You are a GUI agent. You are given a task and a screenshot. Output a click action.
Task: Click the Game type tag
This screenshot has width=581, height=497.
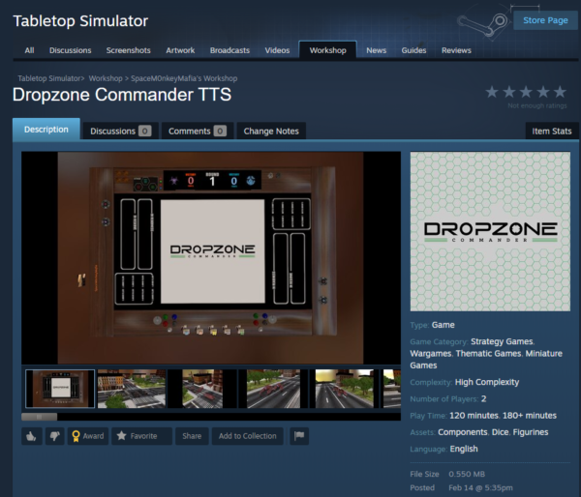tap(443, 325)
